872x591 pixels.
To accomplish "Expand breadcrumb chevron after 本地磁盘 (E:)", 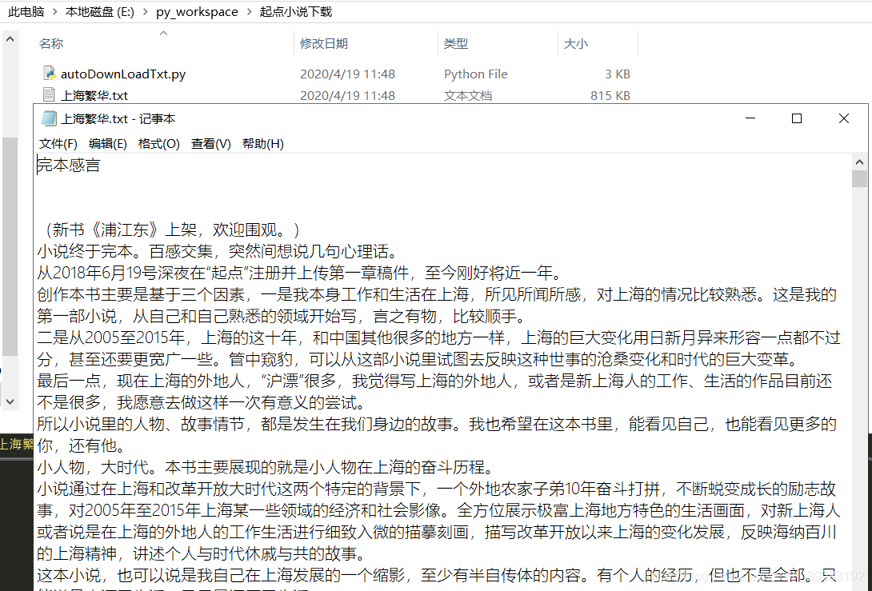I will click(x=145, y=12).
